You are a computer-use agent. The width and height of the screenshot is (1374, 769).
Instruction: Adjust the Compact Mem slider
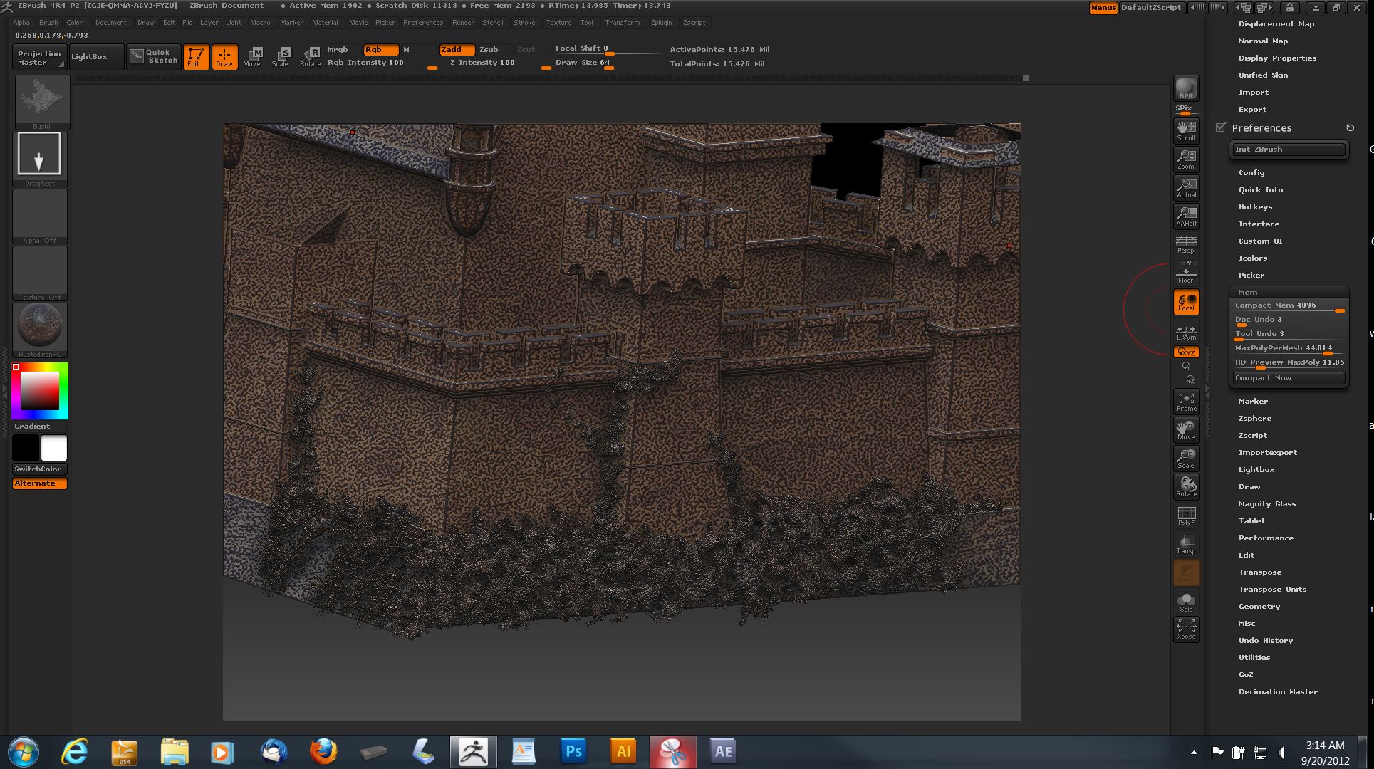click(1289, 305)
